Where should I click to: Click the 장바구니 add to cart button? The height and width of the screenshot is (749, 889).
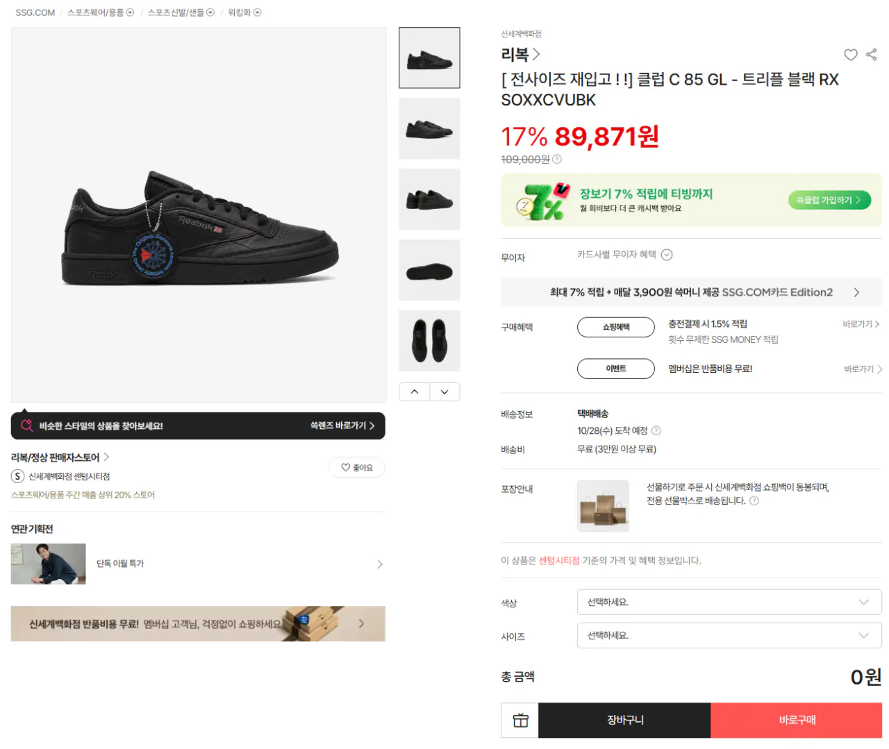coord(624,720)
